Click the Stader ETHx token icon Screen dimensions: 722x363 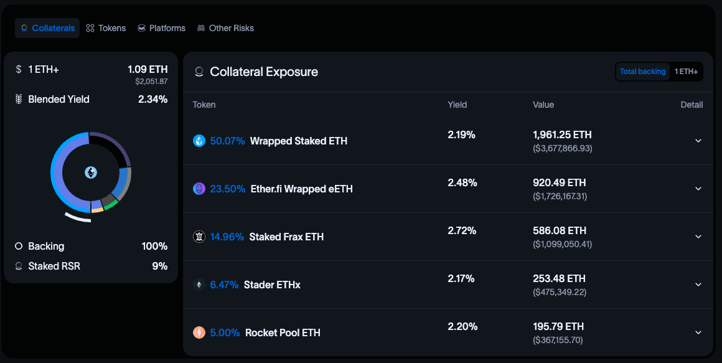coord(199,285)
